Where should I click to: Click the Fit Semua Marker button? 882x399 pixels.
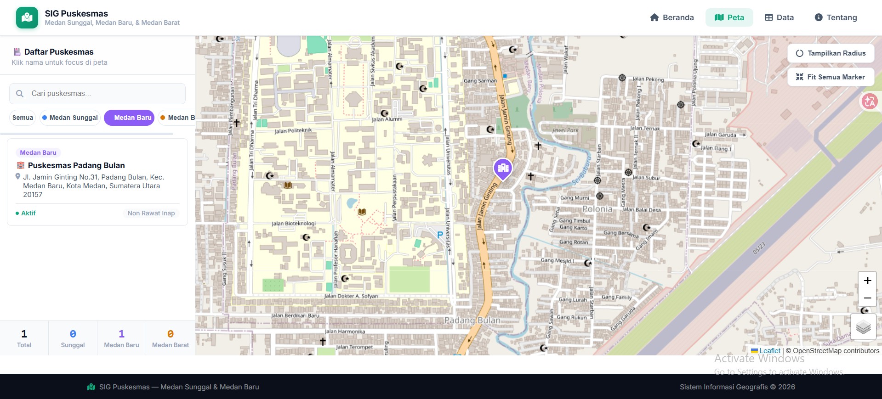831,77
